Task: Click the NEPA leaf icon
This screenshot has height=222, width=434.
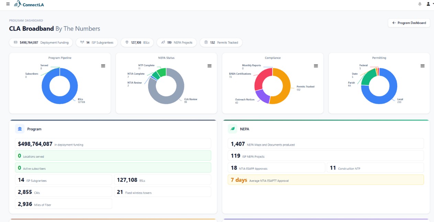Action: click(233, 129)
